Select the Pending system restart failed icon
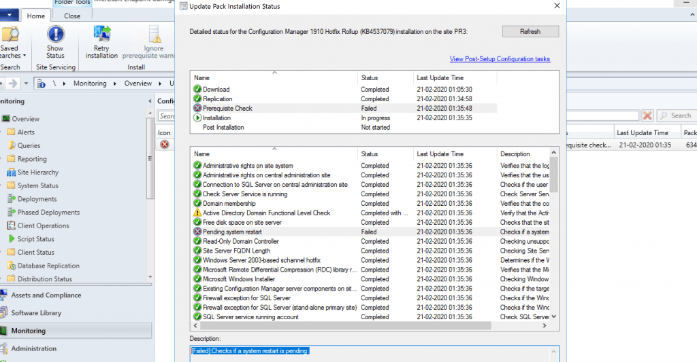This screenshot has width=697, height=362. (x=197, y=232)
